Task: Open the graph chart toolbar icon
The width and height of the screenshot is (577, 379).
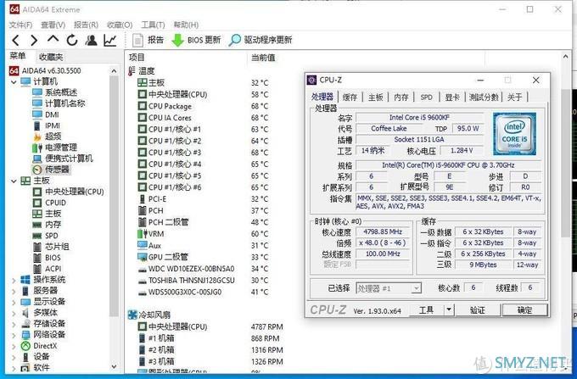Action: (110, 40)
